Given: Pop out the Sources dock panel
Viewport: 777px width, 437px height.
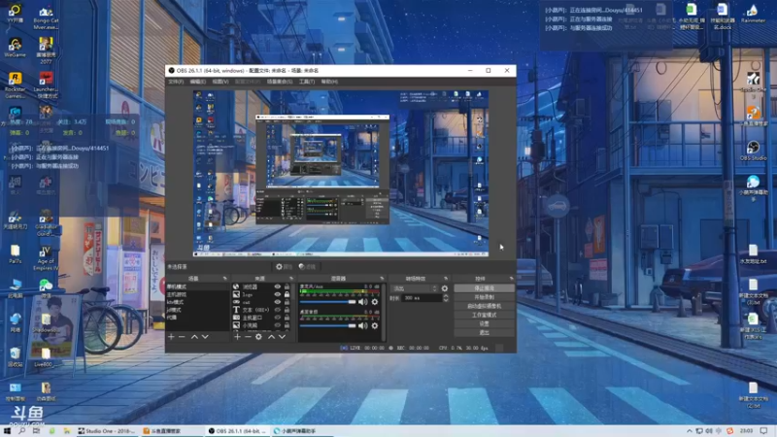Looking at the screenshot, I should 290,279.
